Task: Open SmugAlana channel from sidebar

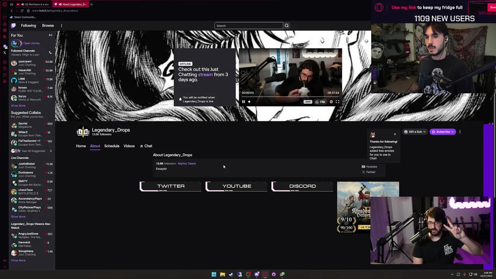Action: [32, 253]
